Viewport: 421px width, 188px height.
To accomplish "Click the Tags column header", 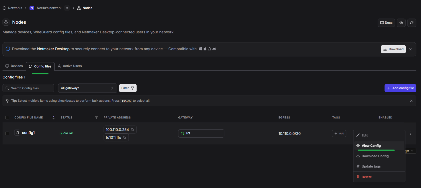I will (336, 118).
